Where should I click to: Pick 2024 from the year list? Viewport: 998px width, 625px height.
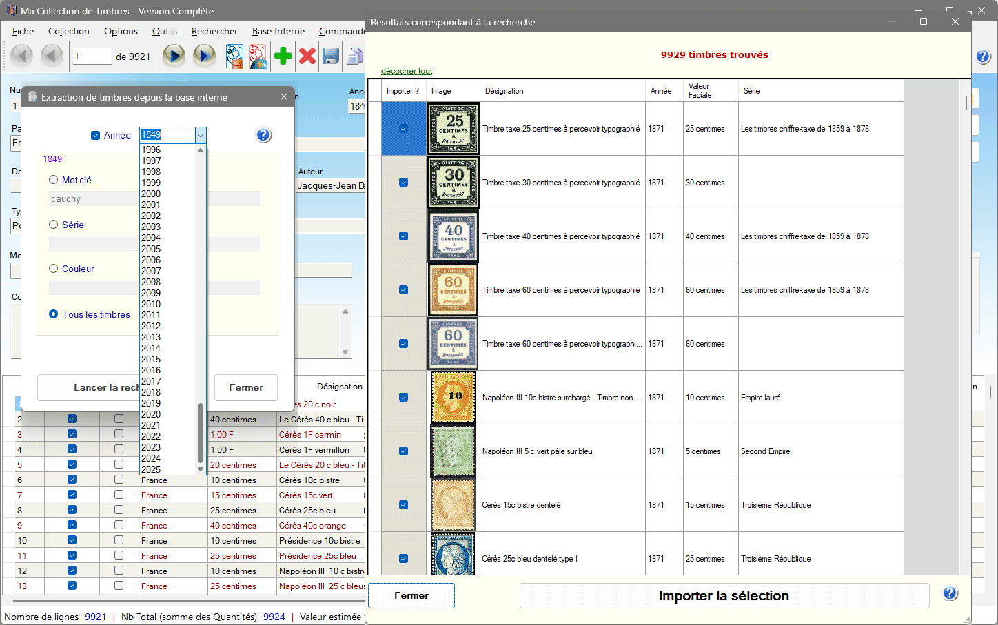point(151,458)
